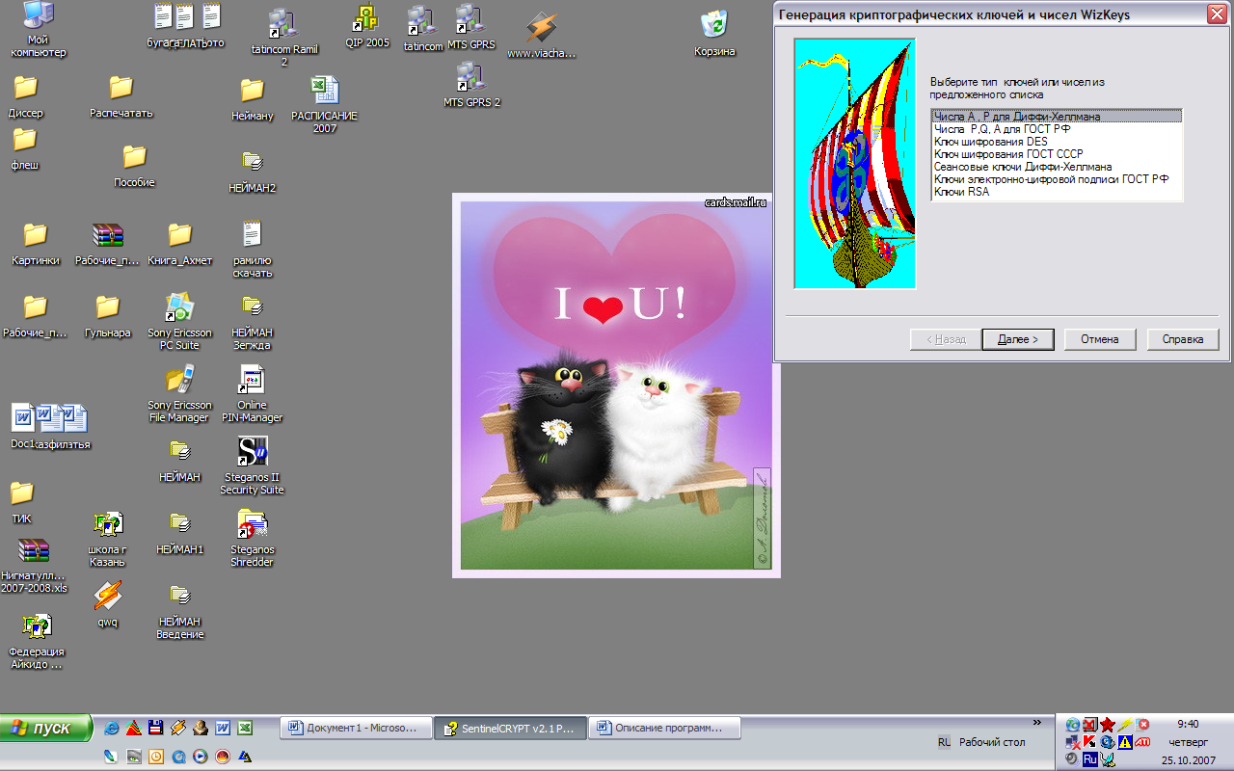Launch QuickTime player from Quick Launch

(x=177, y=757)
